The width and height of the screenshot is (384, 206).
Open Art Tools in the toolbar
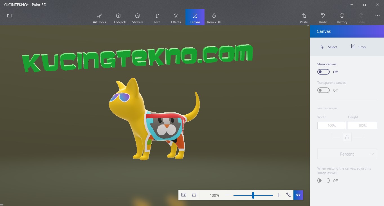tap(99, 17)
